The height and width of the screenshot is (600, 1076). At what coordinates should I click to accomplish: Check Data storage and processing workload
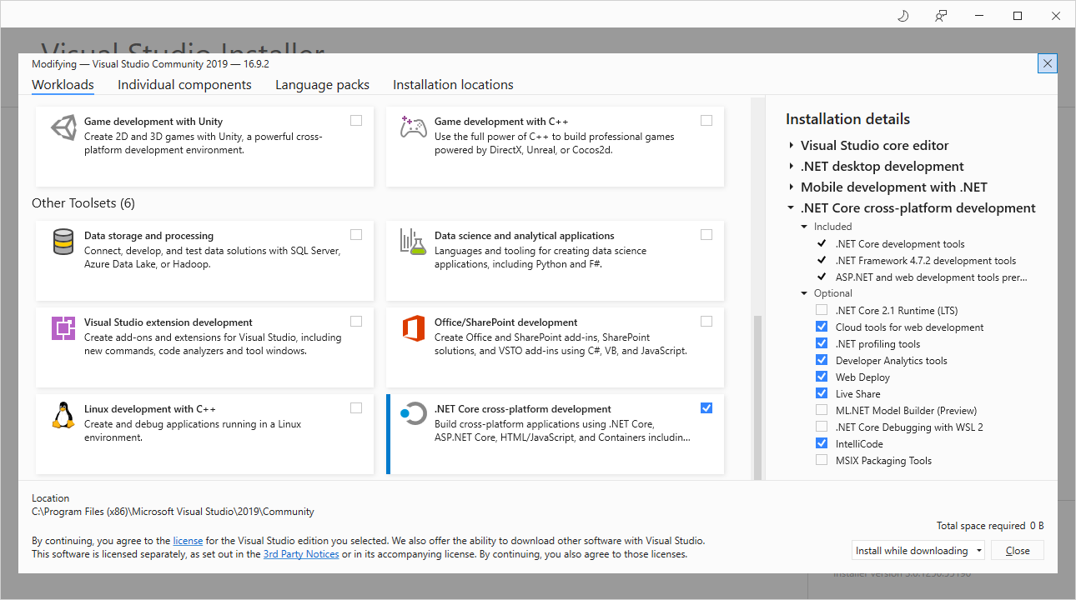356,235
